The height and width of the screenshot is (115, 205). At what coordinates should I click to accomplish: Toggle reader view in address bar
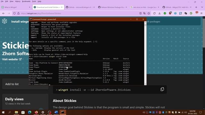click(x=140, y=13)
